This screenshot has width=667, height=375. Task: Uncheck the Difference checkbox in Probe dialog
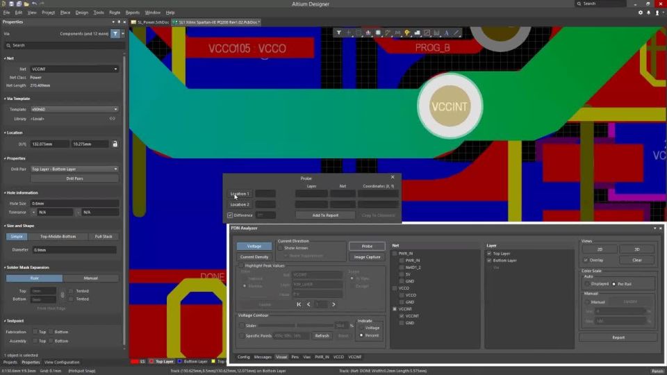pyautogui.click(x=230, y=215)
